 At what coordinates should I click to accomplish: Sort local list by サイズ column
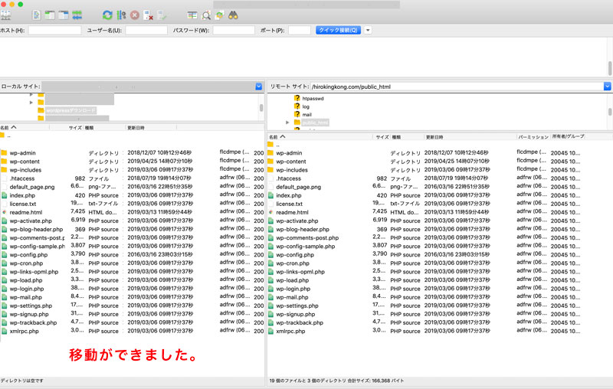75,128
